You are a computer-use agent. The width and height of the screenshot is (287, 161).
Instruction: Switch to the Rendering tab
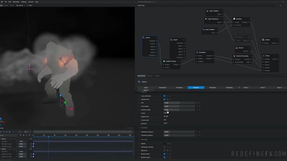pyautogui.click(x=229, y=88)
